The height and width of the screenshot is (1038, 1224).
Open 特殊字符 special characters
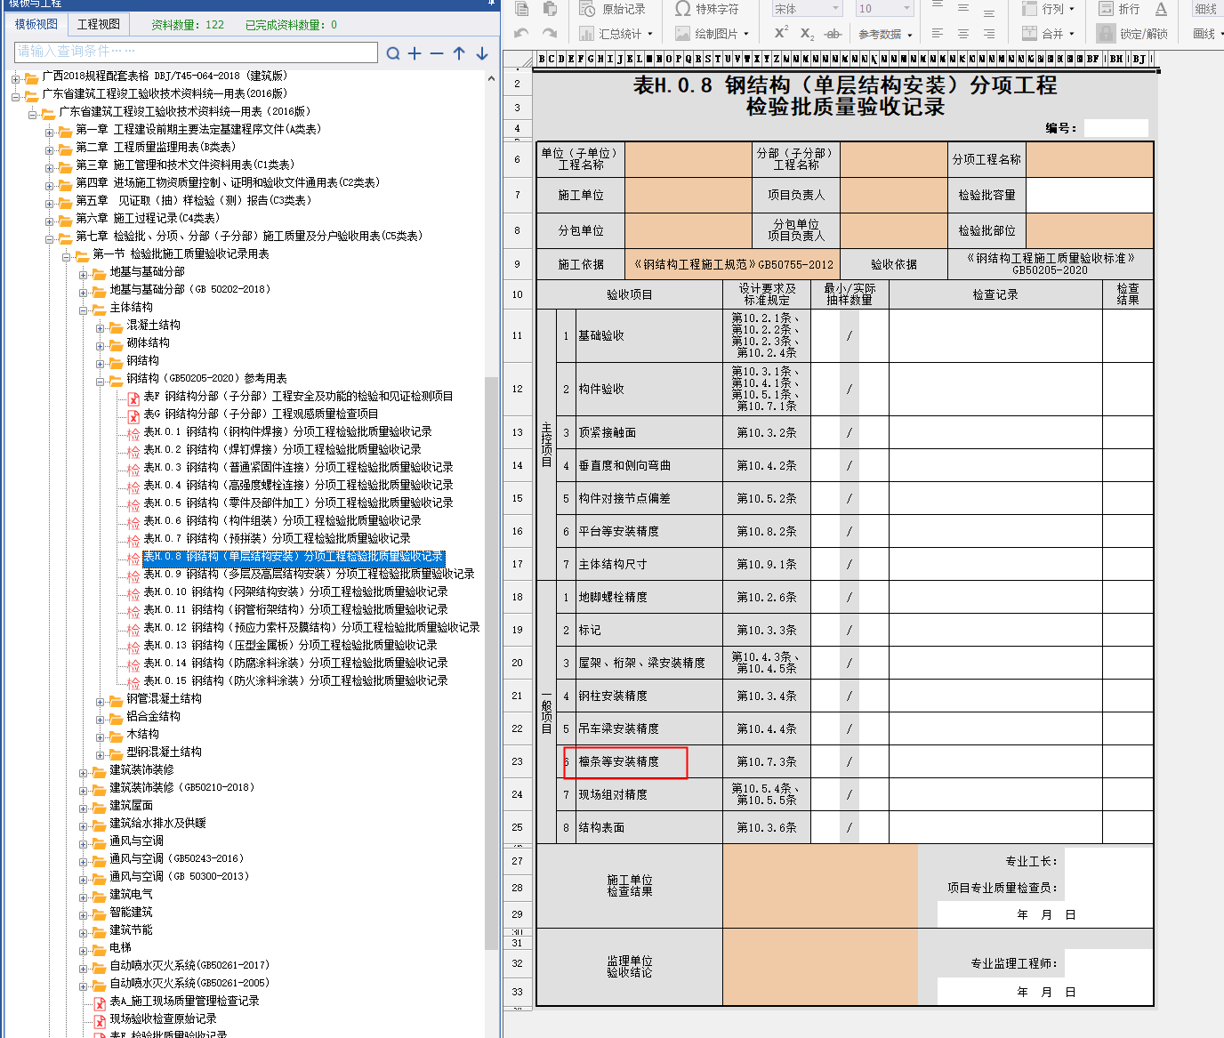click(707, 9)
